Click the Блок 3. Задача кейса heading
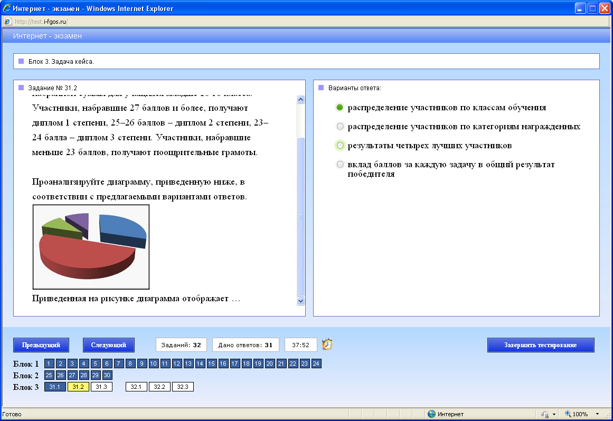Viewport: 613px width, 421px height. click(x=61, y=62)
